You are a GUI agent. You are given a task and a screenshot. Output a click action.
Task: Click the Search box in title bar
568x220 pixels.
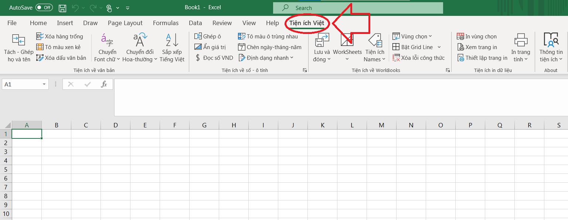coord(358,8)
